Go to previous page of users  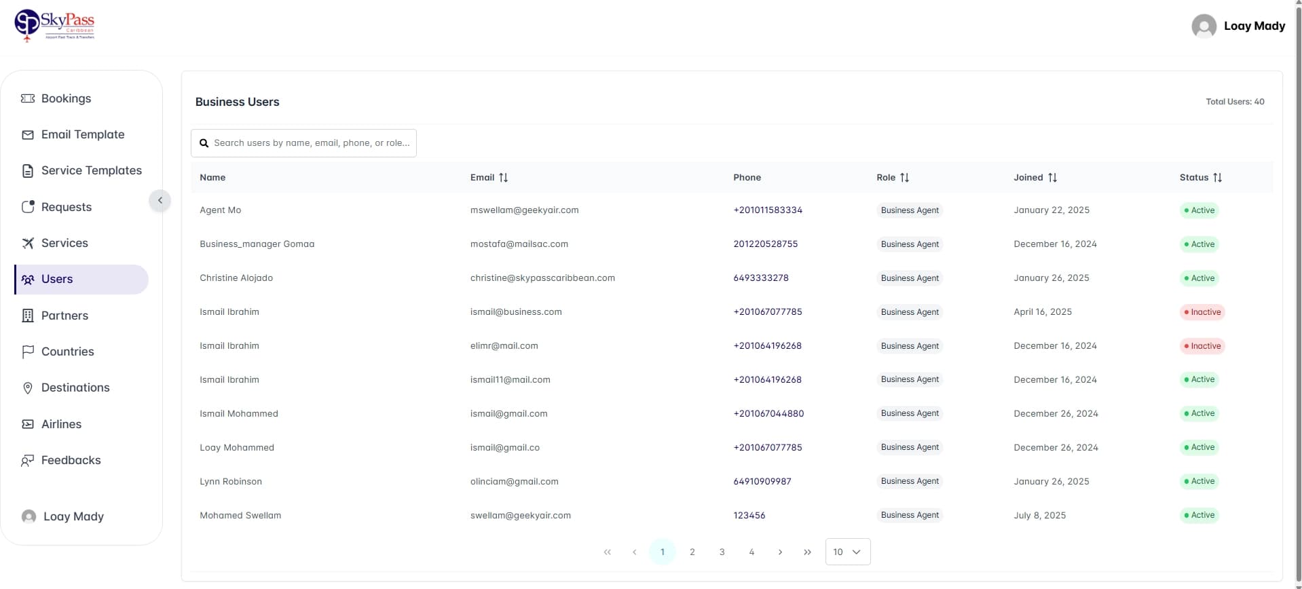pos(634,552)
